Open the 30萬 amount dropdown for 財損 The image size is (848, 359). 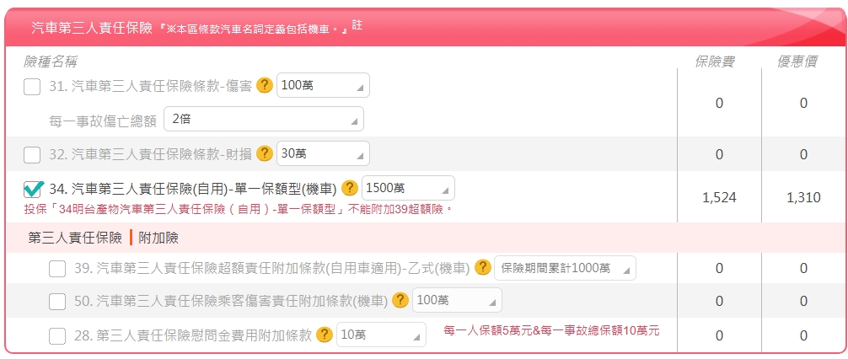[x=323, y=153]
